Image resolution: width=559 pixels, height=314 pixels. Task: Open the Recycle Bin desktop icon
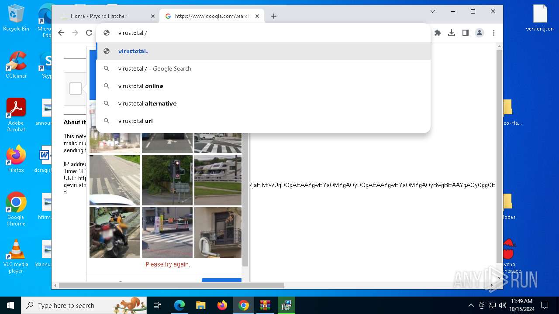16,18
